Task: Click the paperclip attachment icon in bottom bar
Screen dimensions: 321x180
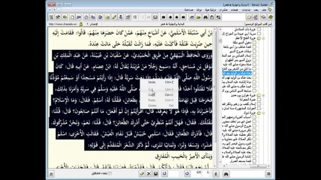Action: click(215, 173)
